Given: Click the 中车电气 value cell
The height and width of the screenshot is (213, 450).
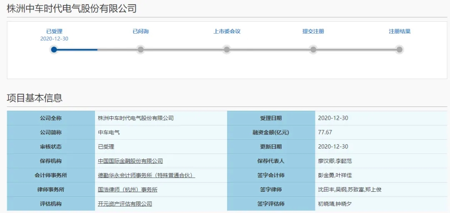Looking at the screenshot, I should click(x=161, y=132).
